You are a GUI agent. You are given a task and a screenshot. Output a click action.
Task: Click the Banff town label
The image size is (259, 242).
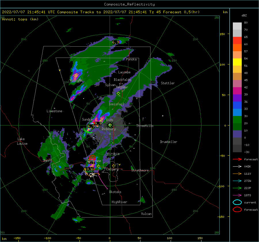(47, 160)
